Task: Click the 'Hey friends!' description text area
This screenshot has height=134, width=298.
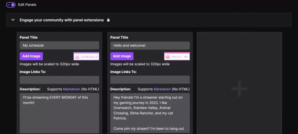Action: coord(150,113)
